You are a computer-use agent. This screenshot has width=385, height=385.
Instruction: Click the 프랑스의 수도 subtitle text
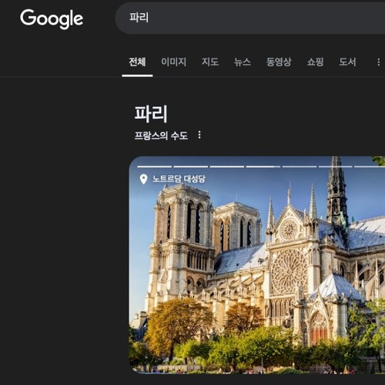161,136
